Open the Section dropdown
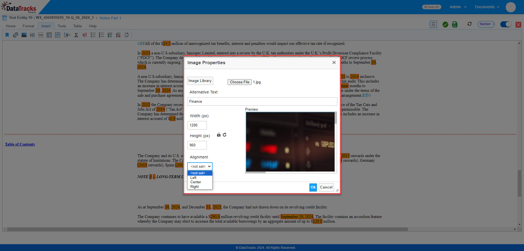The width and height of the screenshot is (524, 251). (x=486, y=24)
